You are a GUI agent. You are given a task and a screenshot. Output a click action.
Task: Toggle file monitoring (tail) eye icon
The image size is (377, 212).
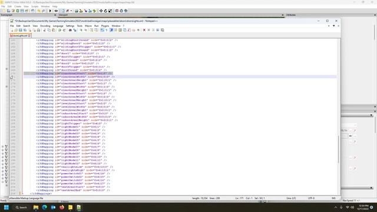pos(138,30)
